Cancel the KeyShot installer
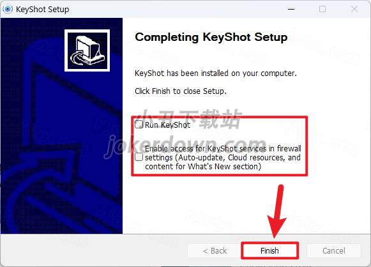Screen dimensions: 371x267 (334, 250)
